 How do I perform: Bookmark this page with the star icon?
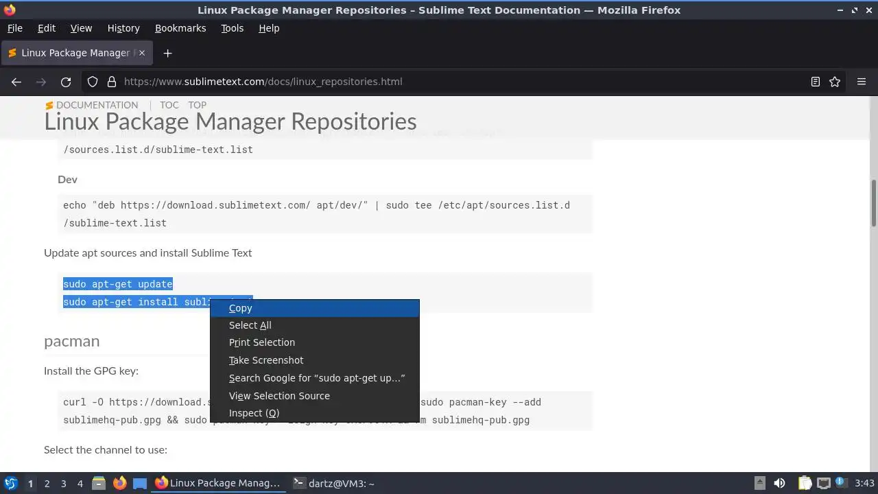point(835,82)
